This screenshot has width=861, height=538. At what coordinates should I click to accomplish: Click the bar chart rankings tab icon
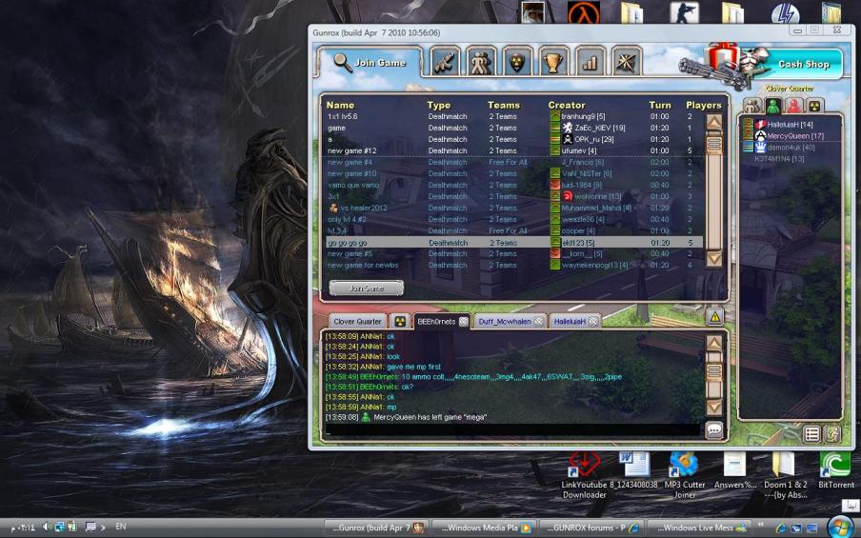click(x=589, y=62)
